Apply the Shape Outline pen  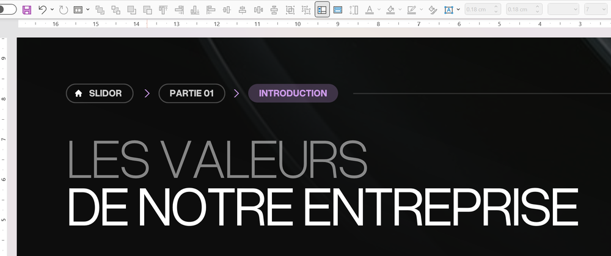point(411,10)
